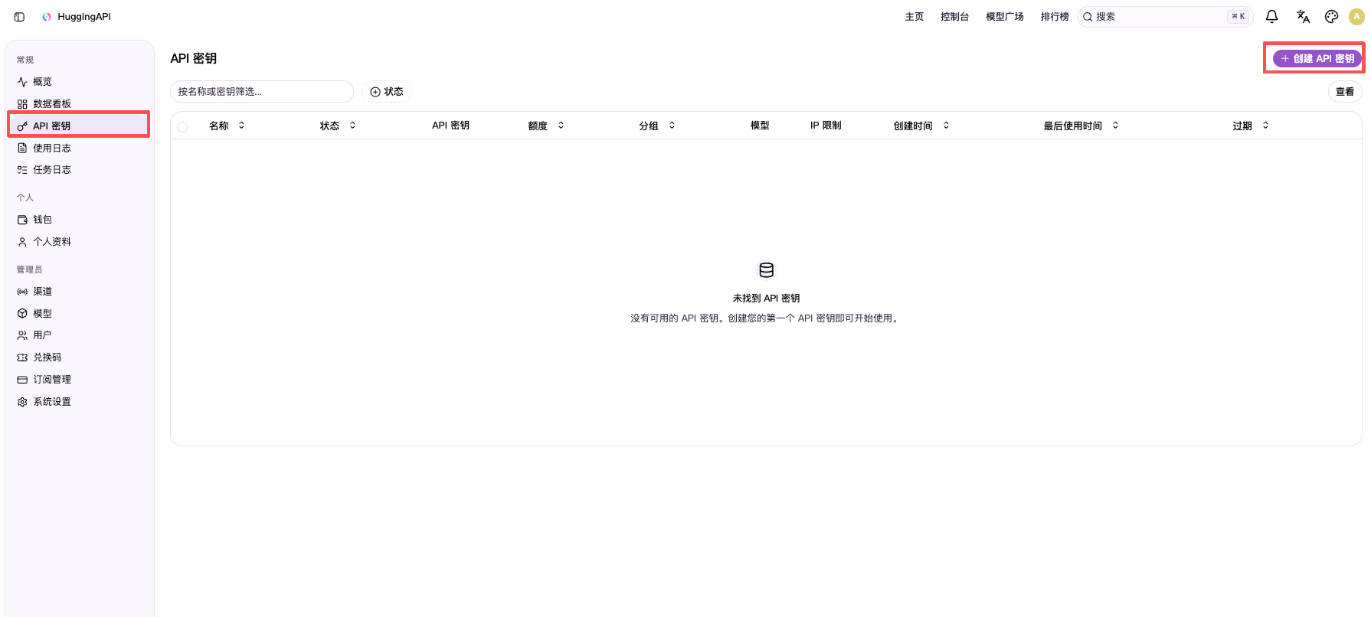This screenshot has height=617, width=1371.
Task: Click the HuggingAPI brand name
Action: pos(84,17)
